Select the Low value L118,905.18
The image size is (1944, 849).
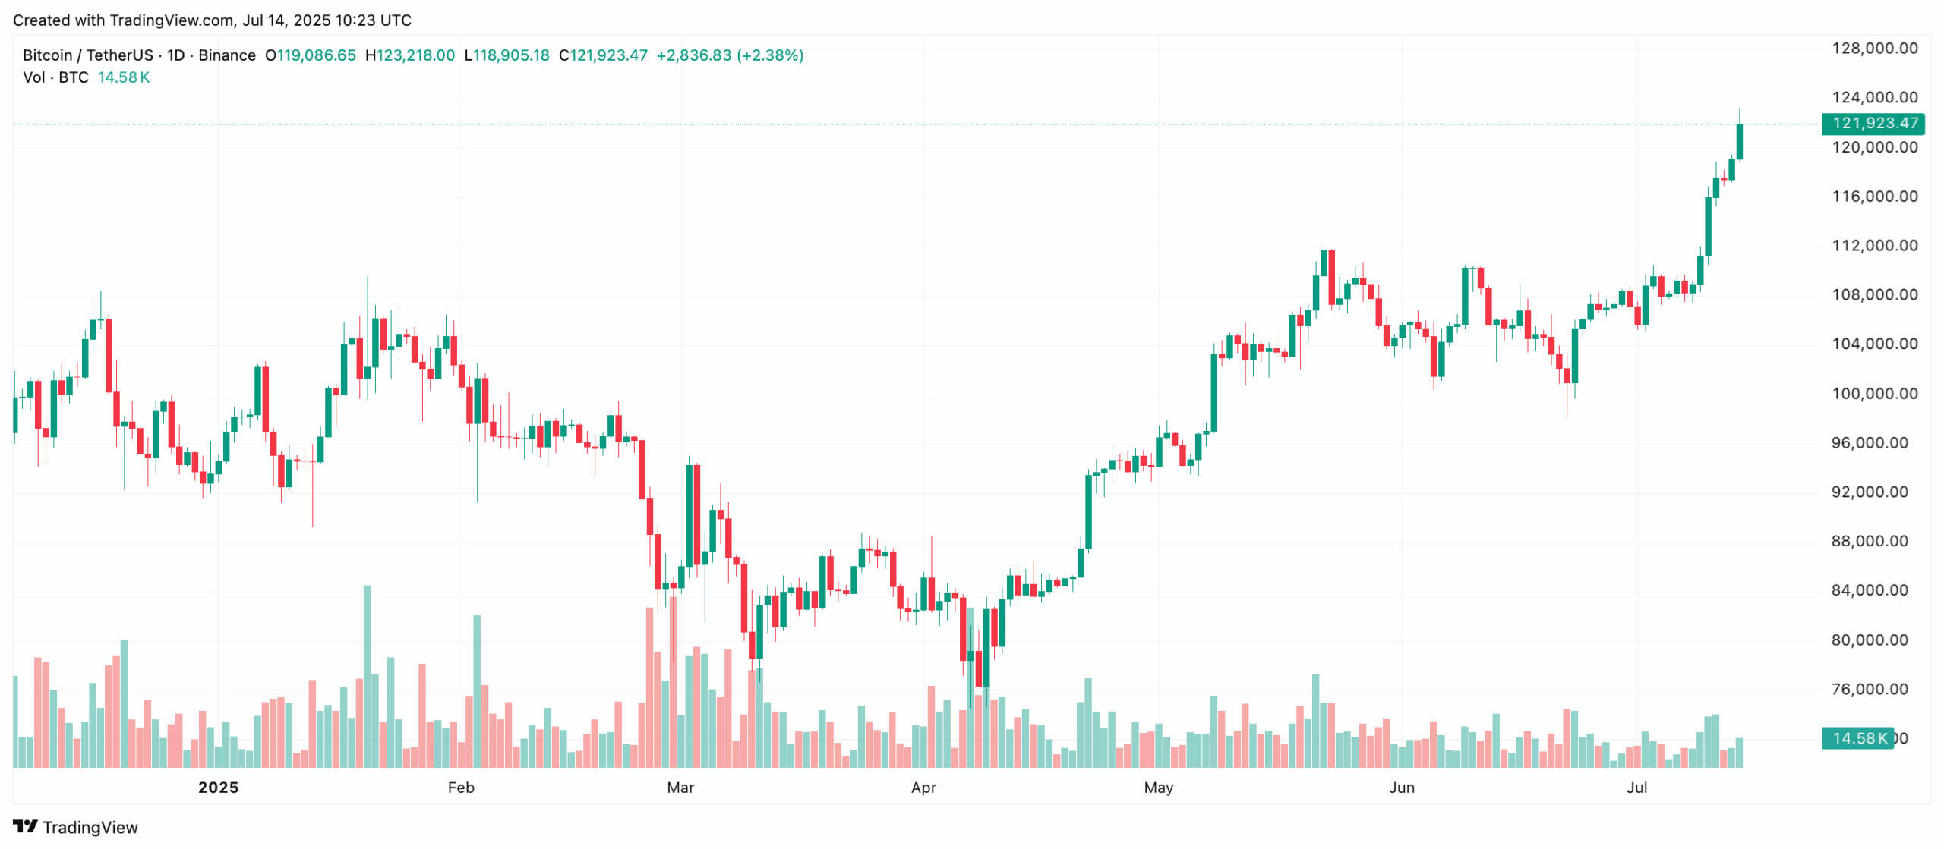pos(507,55)
